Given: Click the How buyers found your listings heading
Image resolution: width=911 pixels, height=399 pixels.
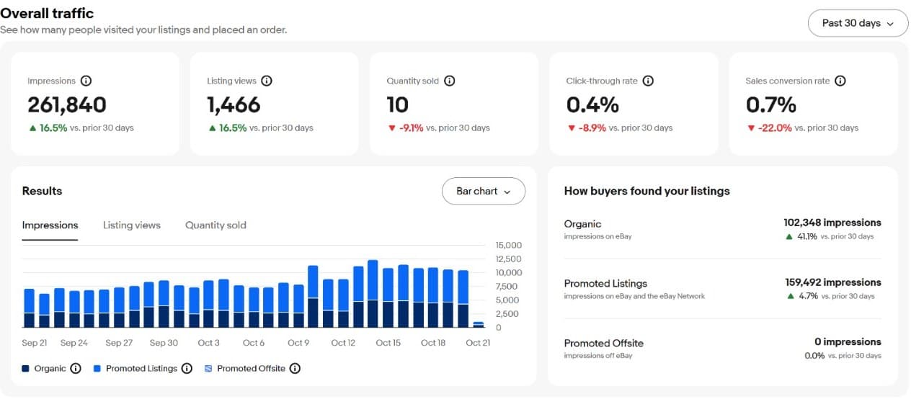Looking at the screenshot, I should tap(647, 192).
